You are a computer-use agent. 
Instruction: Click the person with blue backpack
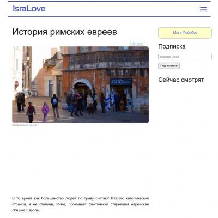(55, 105)
